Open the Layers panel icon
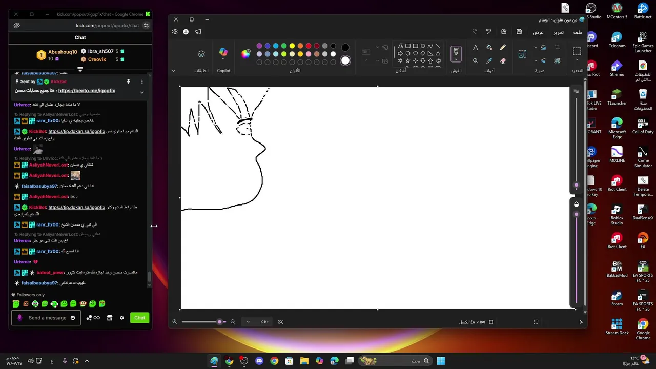The image size is (656, 369). 201,54
